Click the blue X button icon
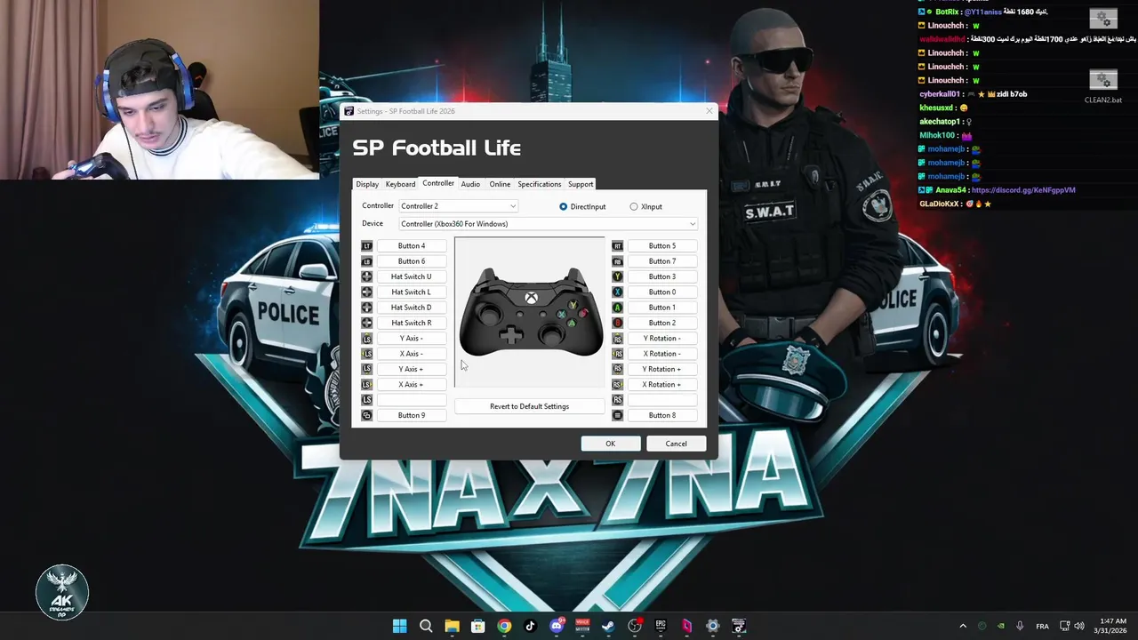 click(x=617, y=292)
